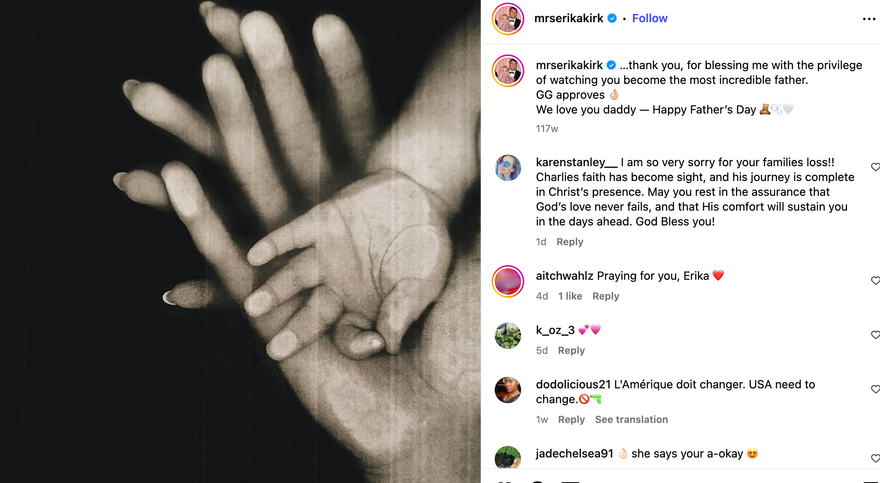The image size is (880, 483).
Task: Reply to karenstanley__'s comment
Action: click(570, 242)
